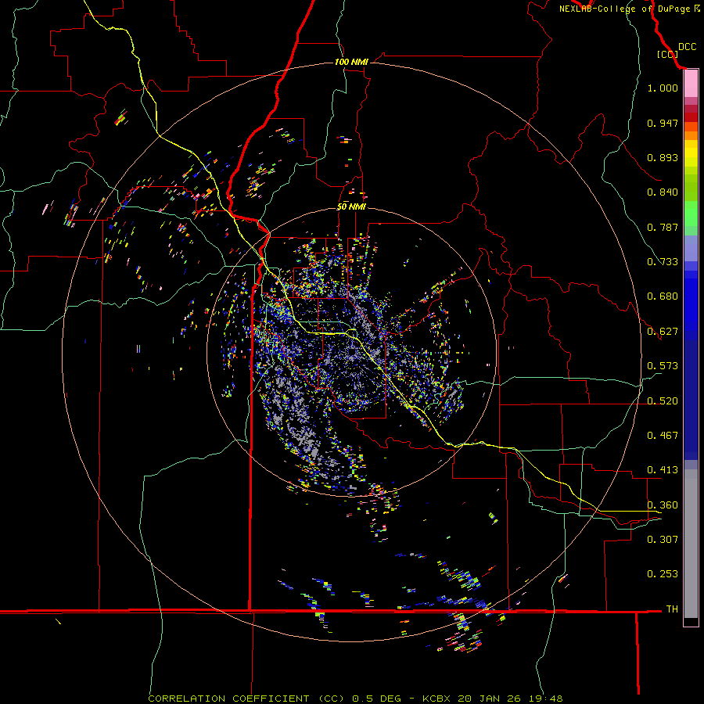The image size is (704, 704).
Task: Click the 0.840 legend value
Action: point(663,192)
